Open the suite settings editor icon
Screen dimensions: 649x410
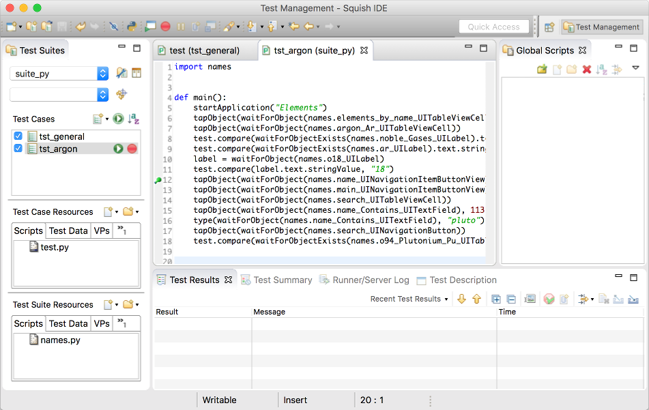click(x=122, y=72)
